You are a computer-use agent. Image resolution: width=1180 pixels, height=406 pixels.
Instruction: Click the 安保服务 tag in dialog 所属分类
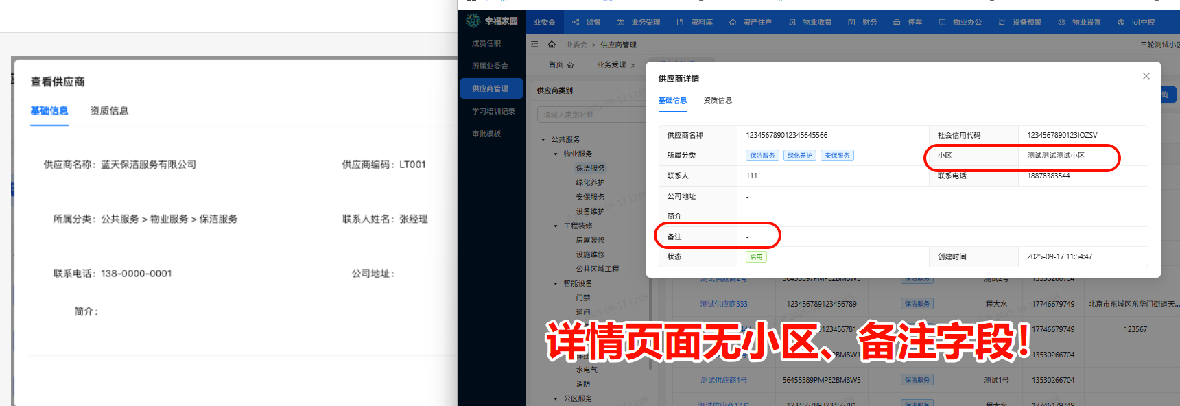pyautogui.click(x=837, y=156)
